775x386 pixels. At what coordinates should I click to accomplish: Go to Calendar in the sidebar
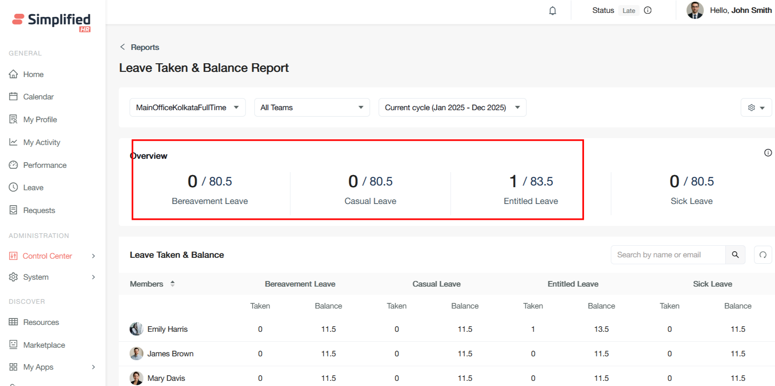coord(38,97)
